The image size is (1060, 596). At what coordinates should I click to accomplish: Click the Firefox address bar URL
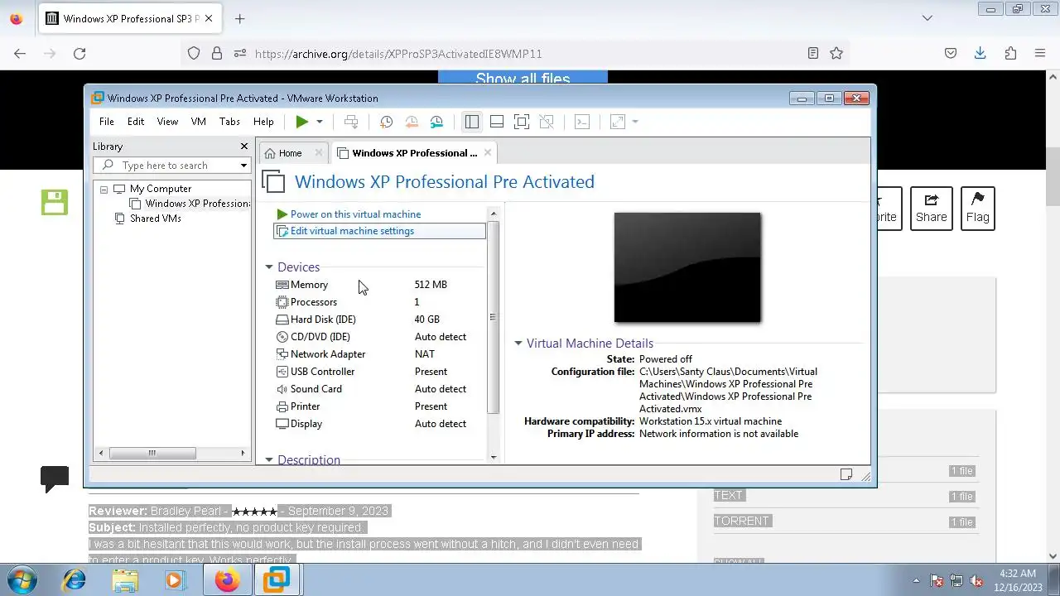[398, 54]
